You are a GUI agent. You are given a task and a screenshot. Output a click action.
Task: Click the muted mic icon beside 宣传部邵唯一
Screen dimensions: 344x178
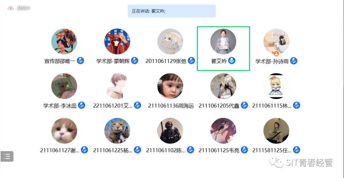pos(81,61)
